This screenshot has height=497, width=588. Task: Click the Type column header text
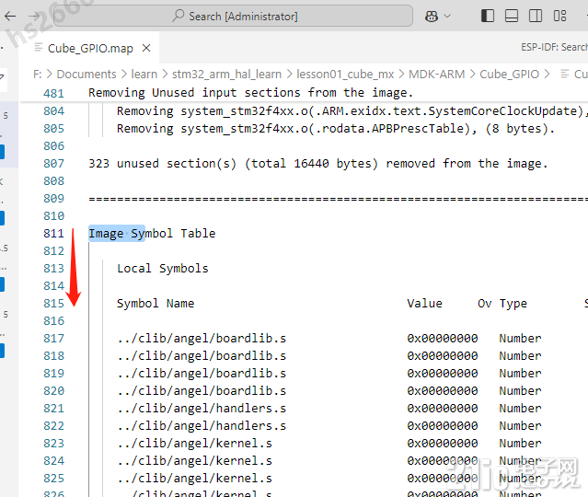coord(513,303)
